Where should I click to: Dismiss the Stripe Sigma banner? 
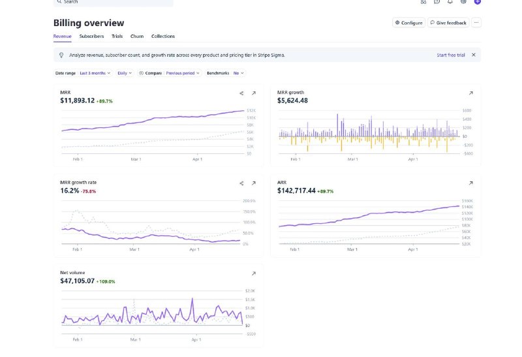point(474,55)
